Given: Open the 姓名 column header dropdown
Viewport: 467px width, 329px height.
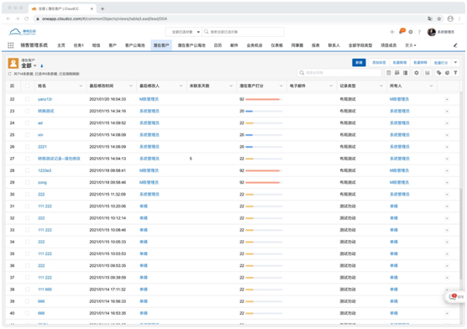Looking at the screenshot, I should (x=81, y=86).
